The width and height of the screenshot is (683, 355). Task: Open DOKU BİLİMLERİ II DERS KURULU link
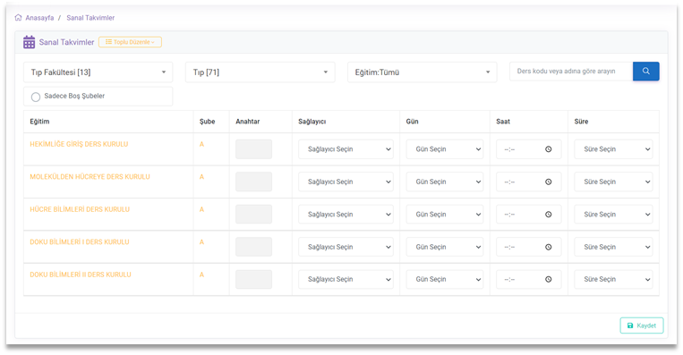coord(81,275)
